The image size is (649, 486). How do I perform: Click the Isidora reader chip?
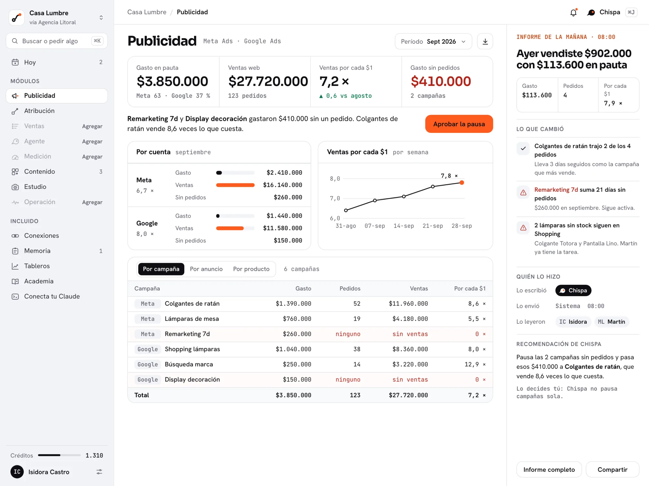(573, 322)
